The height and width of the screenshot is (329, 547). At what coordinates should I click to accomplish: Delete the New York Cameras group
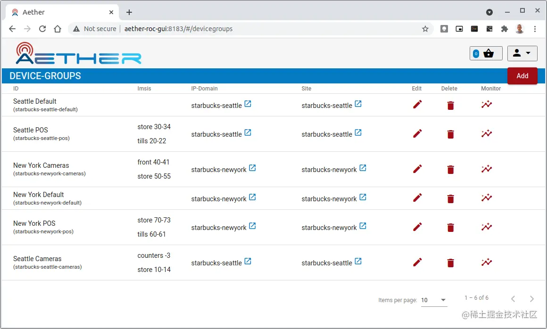450,170
